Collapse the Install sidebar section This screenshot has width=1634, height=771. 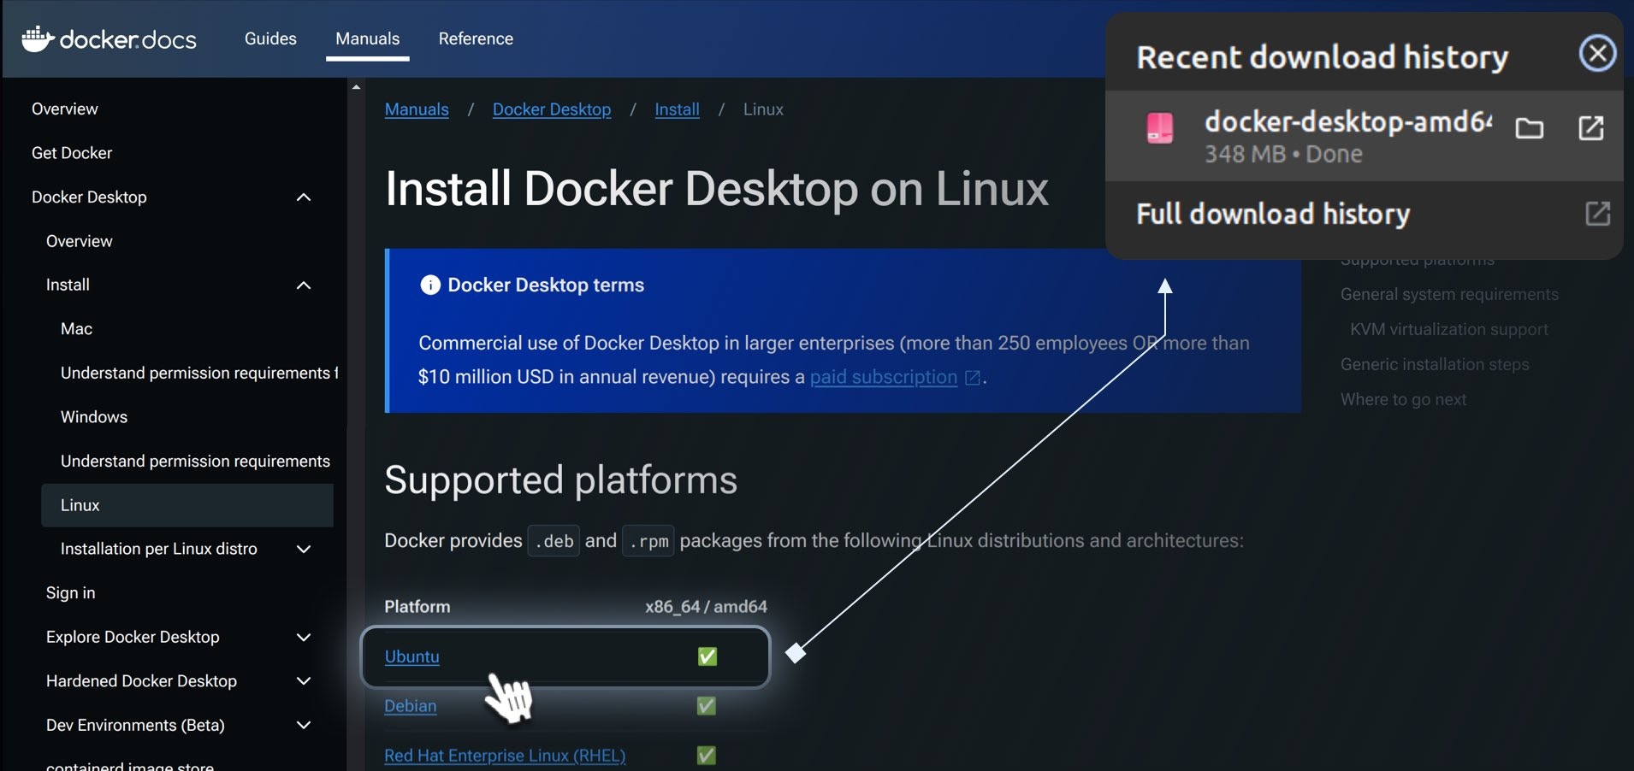[304, 285]
